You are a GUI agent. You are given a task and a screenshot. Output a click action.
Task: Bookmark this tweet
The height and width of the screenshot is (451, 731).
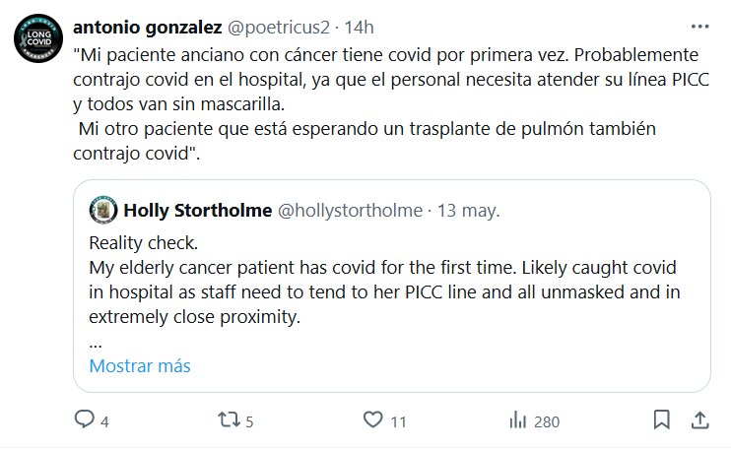click(x=661, y=420)
